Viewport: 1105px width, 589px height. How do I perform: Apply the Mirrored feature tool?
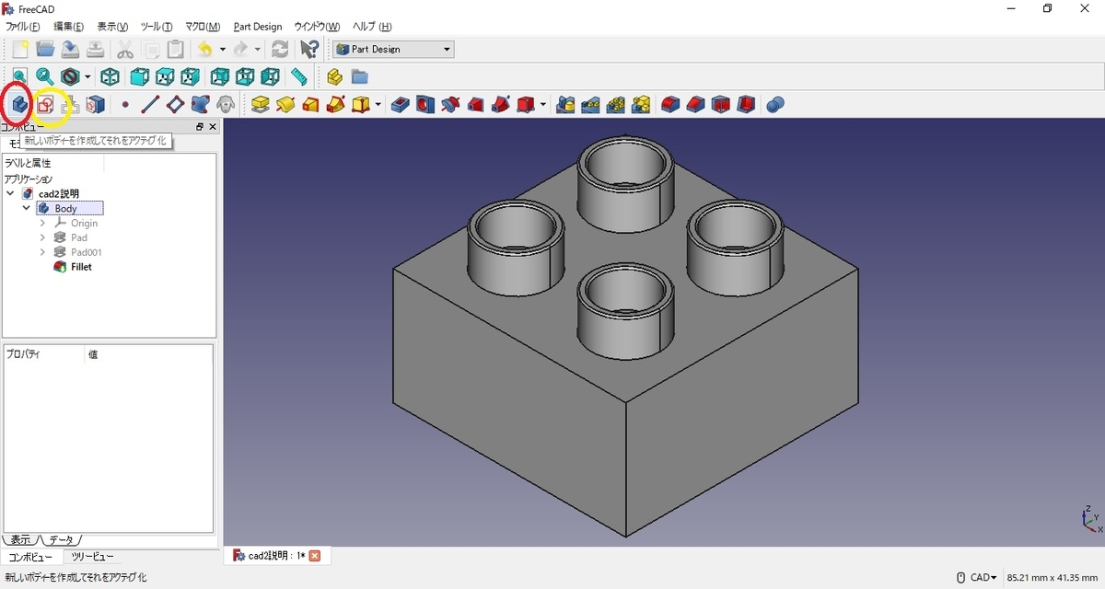[x=565, y=105]
